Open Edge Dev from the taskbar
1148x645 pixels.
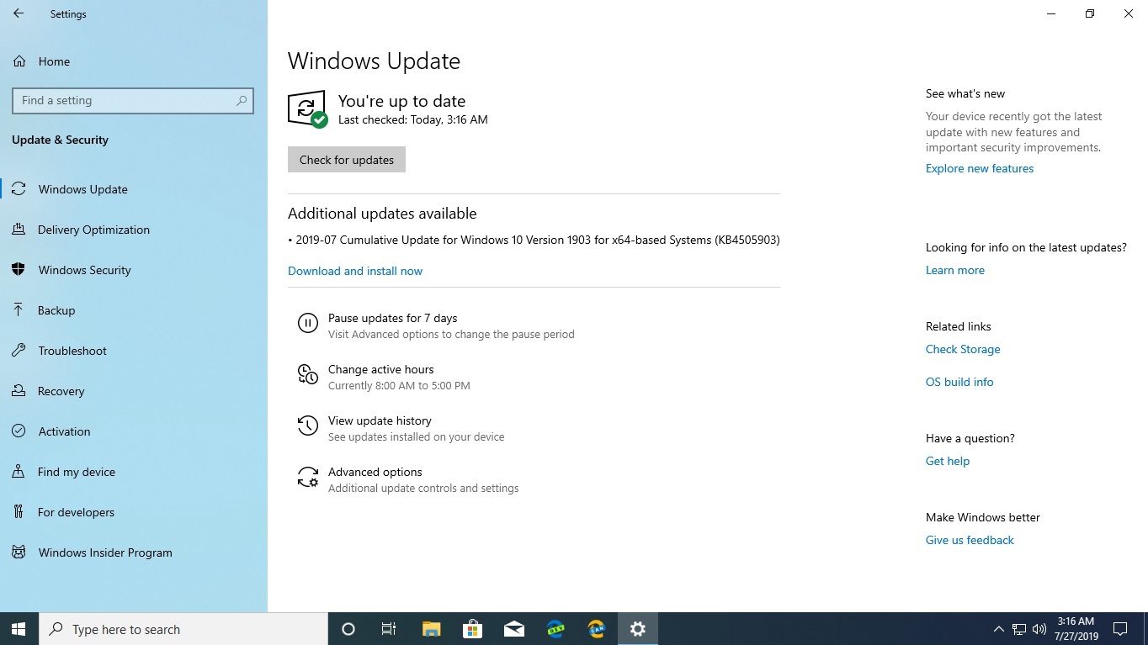pos(555,629)
